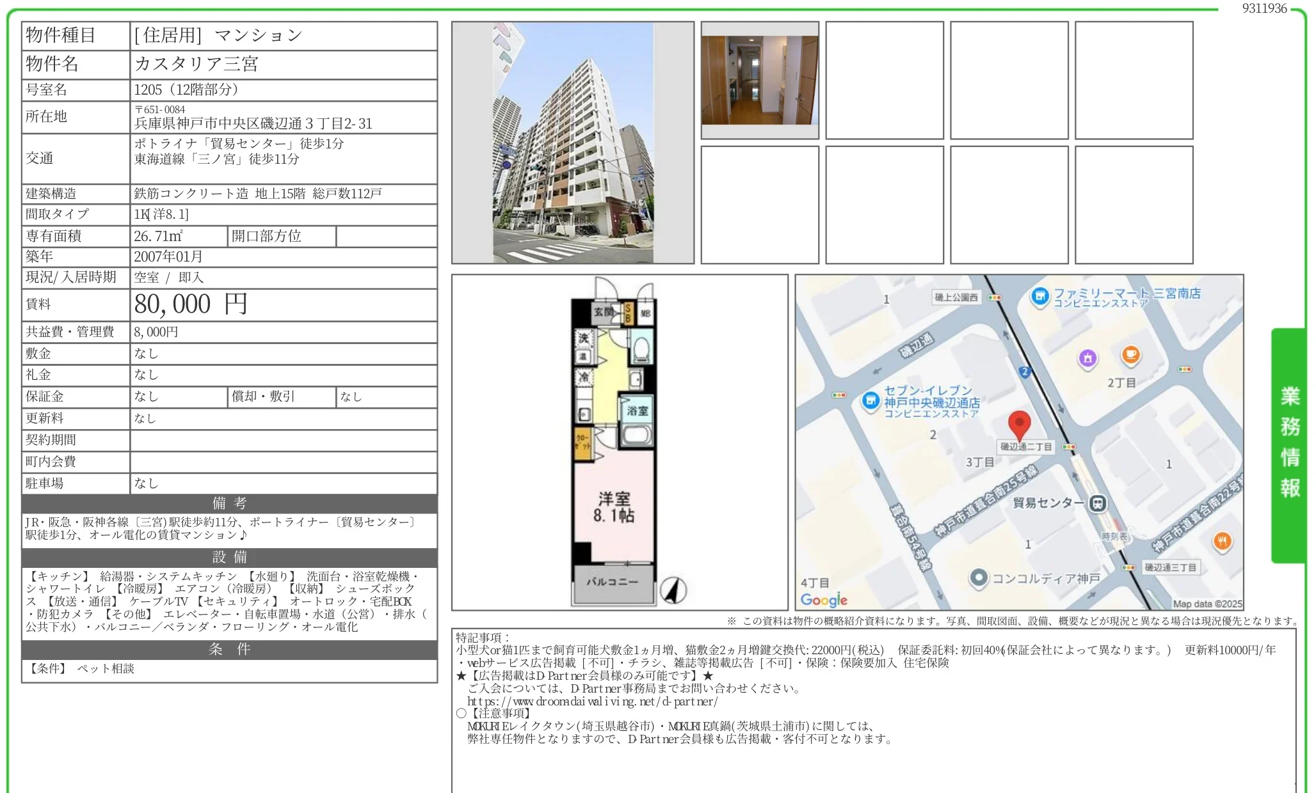Click traffic light beside 磯上公園西 label
This screenshot has width=1316, height=793.
coord(994,297)
